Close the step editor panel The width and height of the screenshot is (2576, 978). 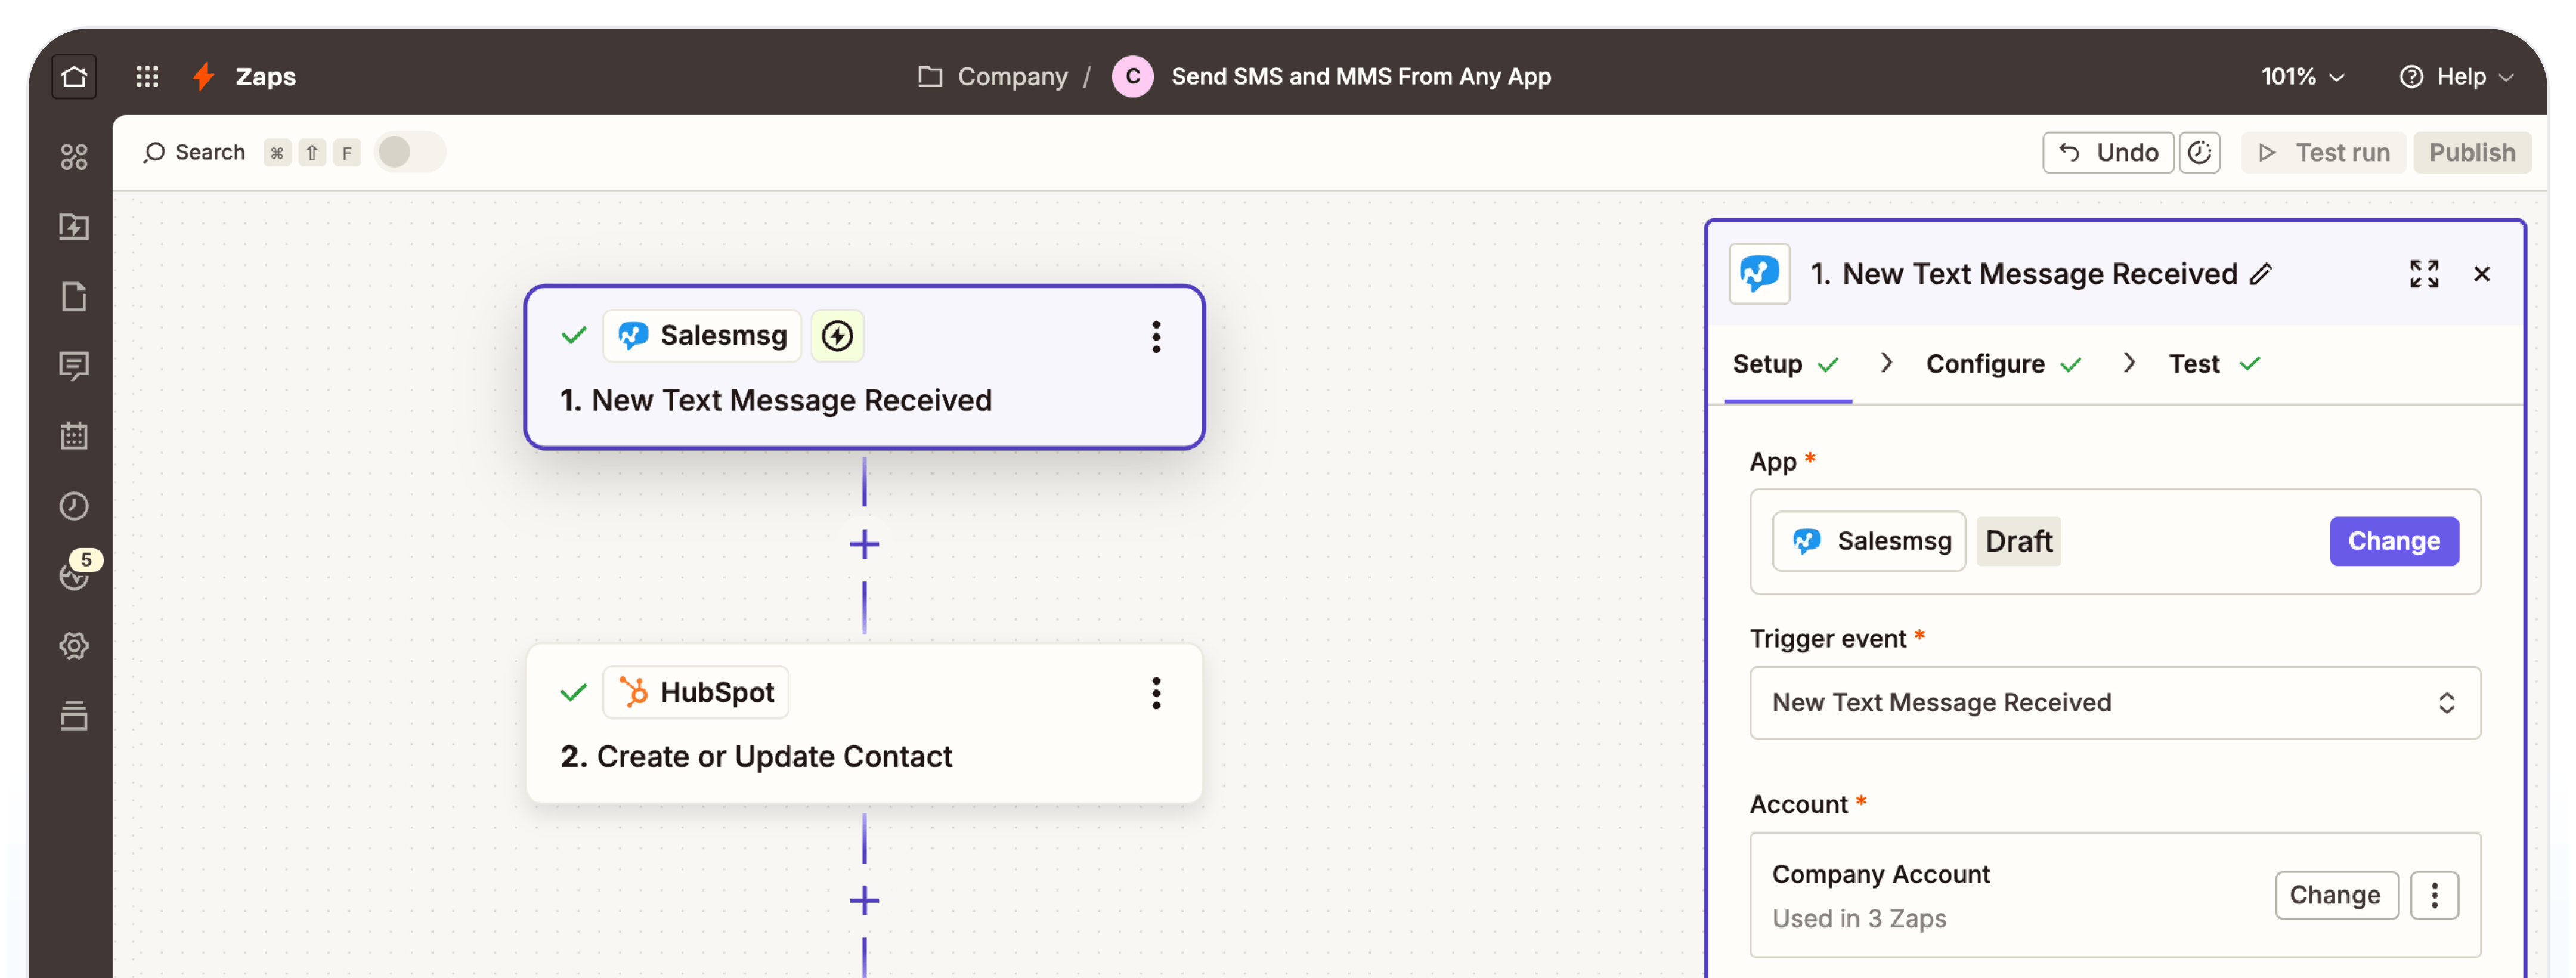click(x=2481, y=274)
